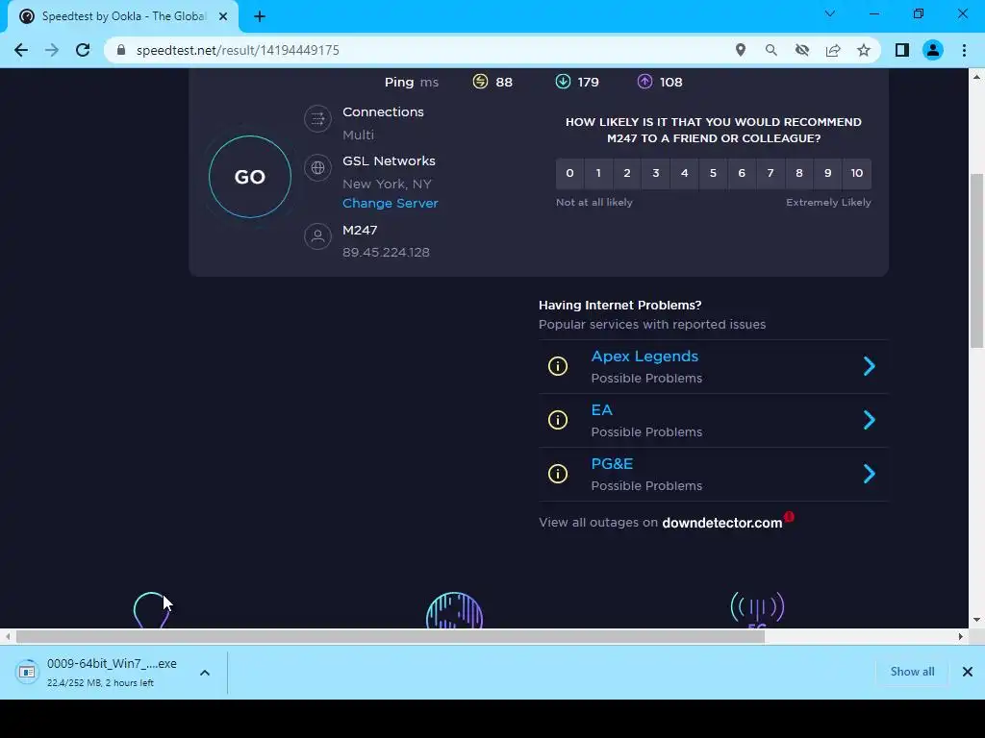The width and height of the screenshot is (985, 738).
Task: Visit downdetector.com link
Action: [x=722, y=523]
